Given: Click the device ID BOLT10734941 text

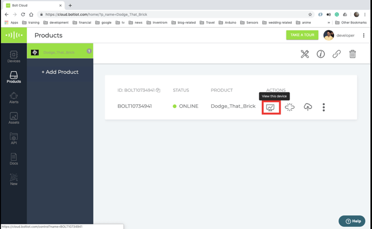Looking at the screenshot, I should click(134, 106).
